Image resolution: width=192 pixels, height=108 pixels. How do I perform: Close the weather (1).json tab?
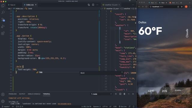tap(119, 5)
